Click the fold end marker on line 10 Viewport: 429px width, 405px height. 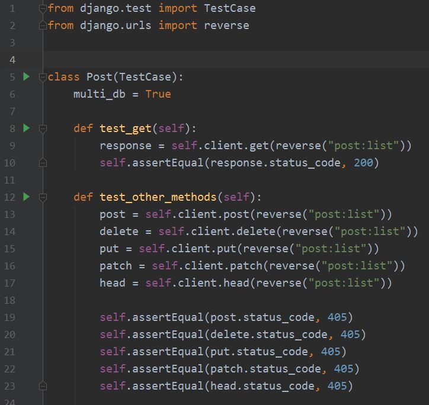pyautogui.click(x=42, y=162)
